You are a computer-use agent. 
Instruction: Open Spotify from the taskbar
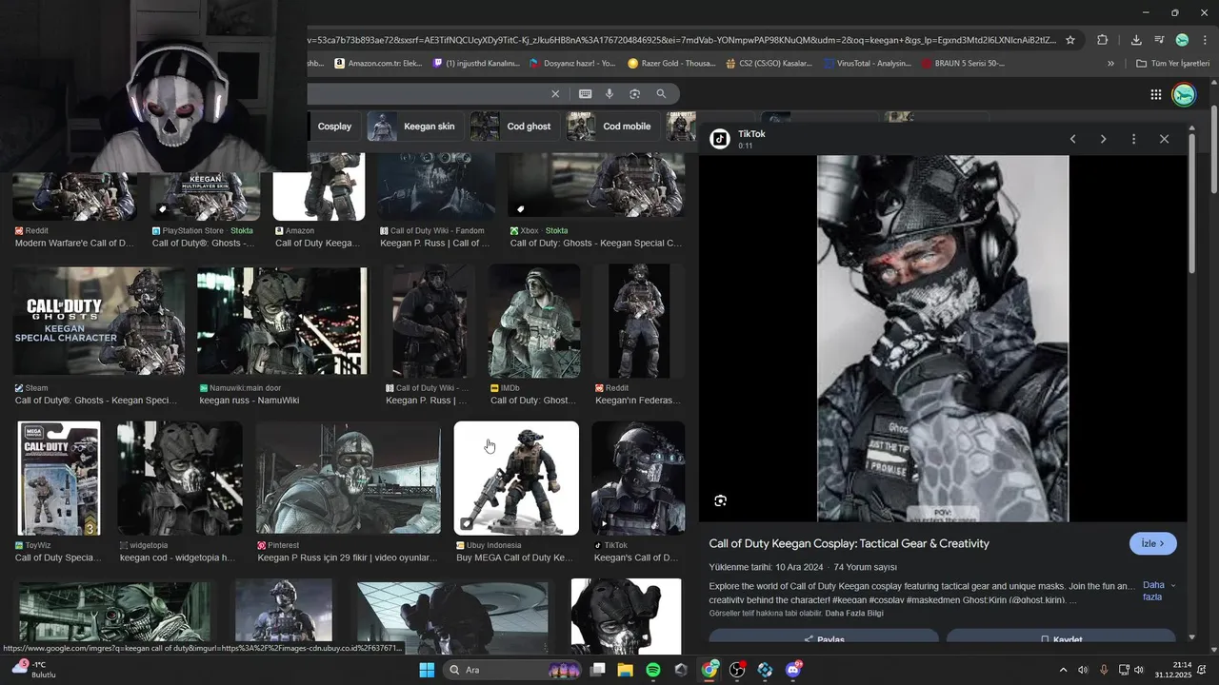coord(652,670)
